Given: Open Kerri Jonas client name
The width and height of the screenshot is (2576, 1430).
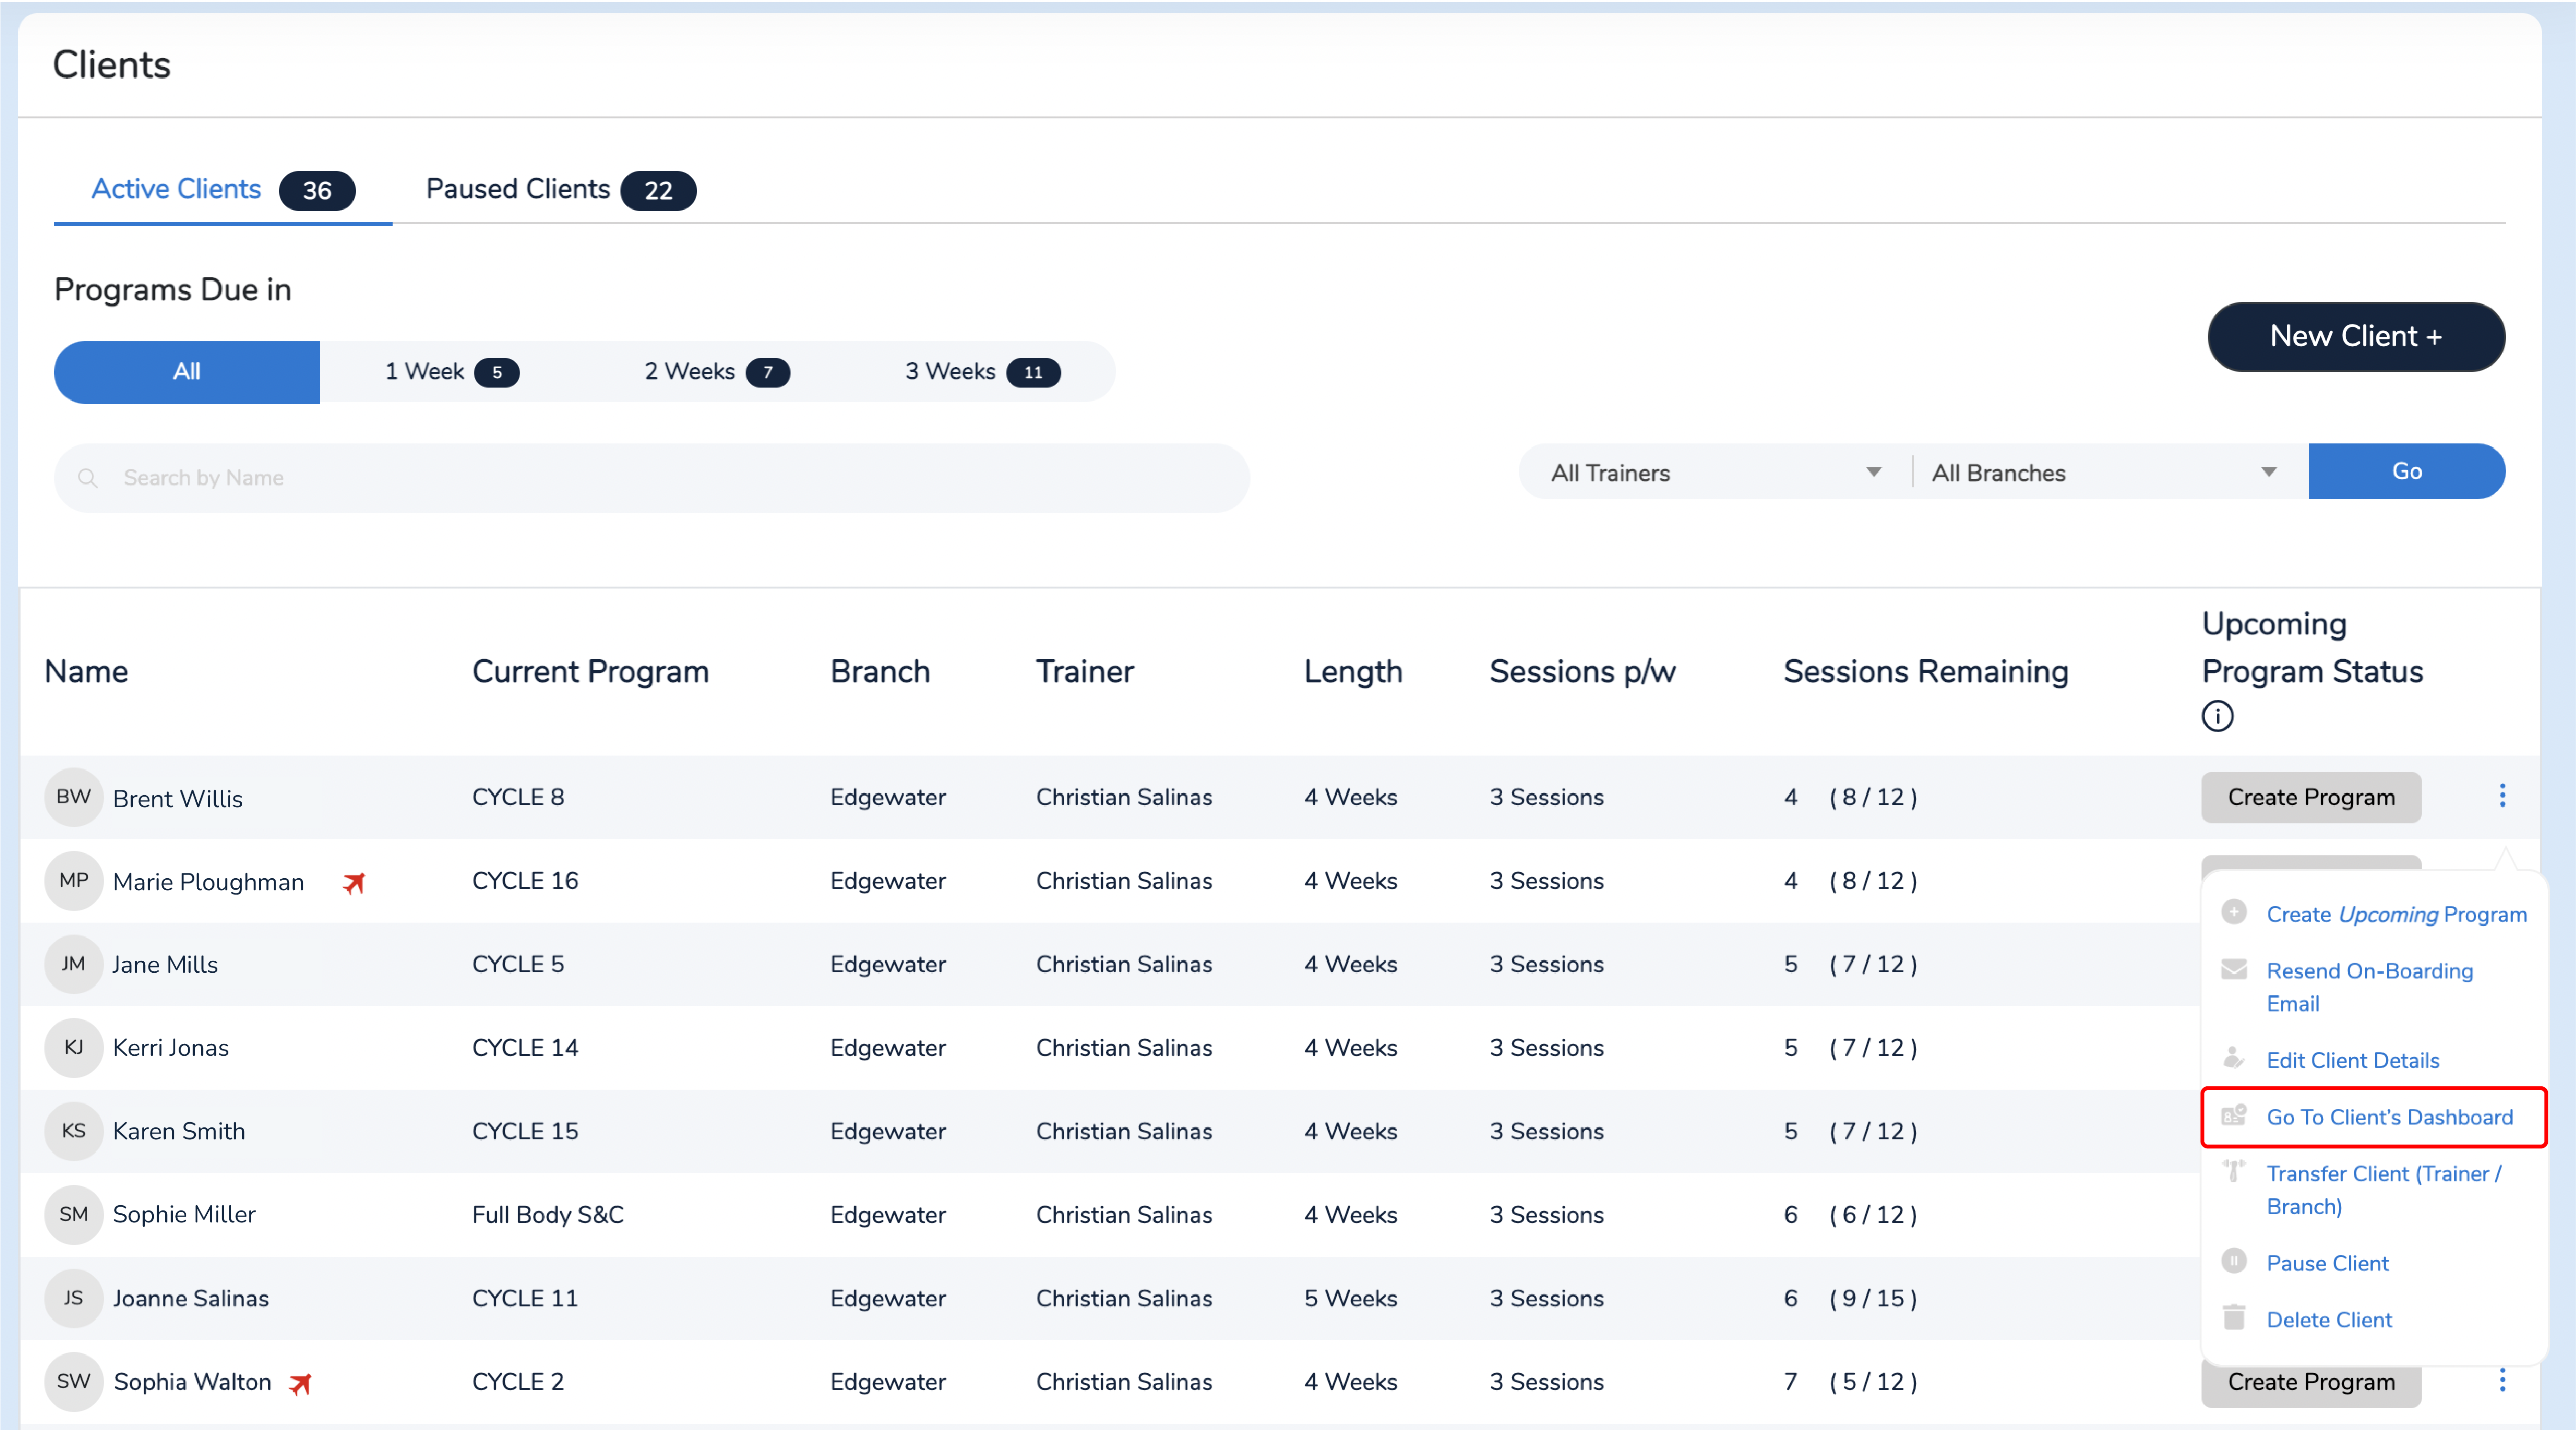Looking at the screenshot, I should (171, 1048).
